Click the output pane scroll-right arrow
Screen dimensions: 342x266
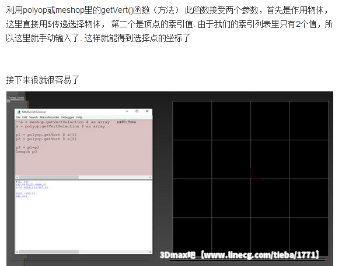click(x=150, y=252)
